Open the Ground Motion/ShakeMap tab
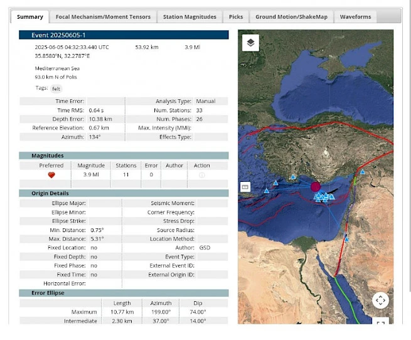This screenshot has height=340, width=411. 291,17
